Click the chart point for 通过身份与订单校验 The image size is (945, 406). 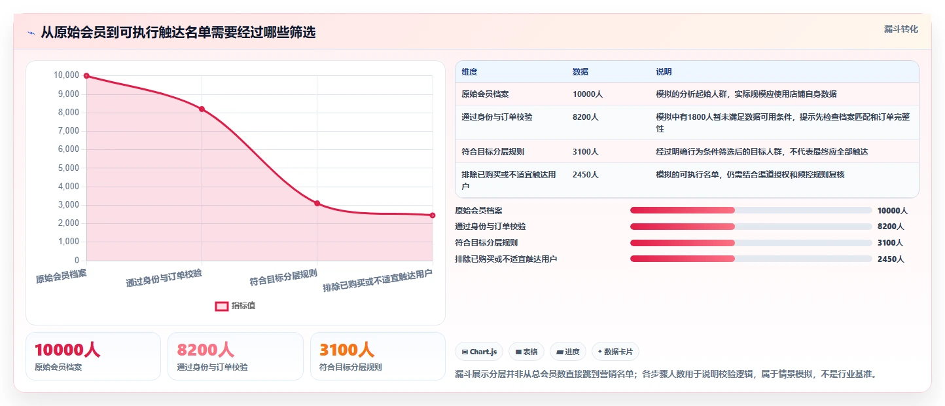(202, 109)
